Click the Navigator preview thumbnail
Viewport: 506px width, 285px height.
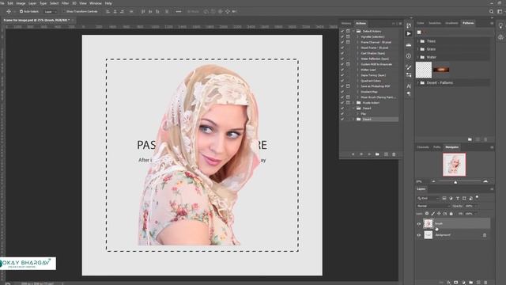point(454,165)
